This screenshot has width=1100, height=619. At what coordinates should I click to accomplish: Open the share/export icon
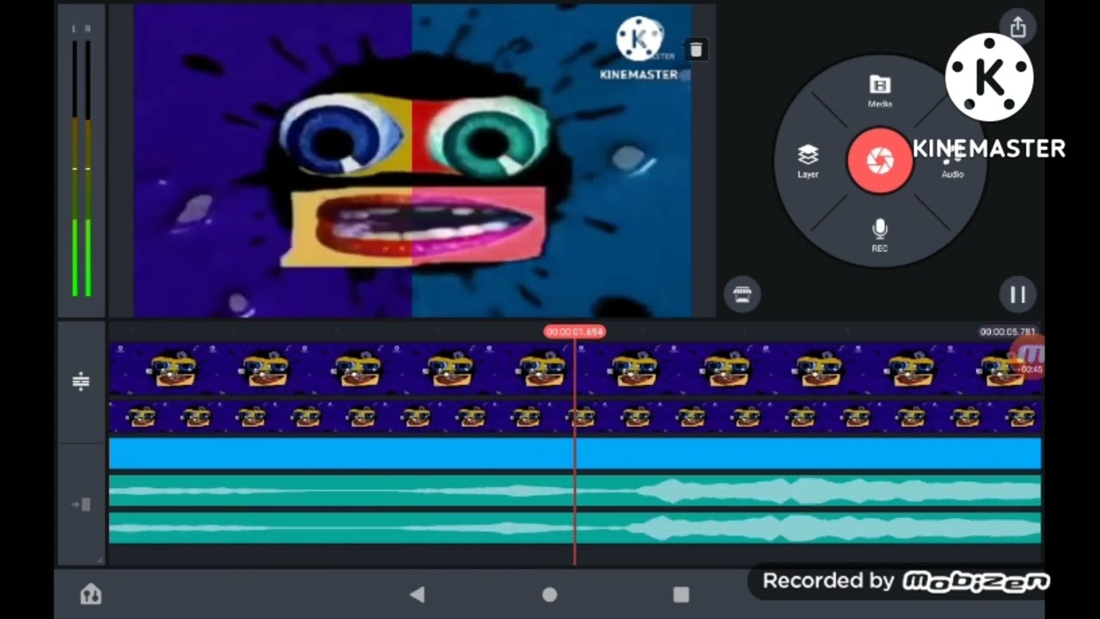(x=1018, y=28)
